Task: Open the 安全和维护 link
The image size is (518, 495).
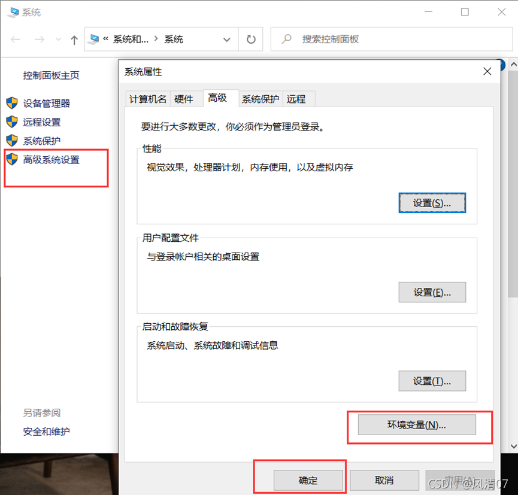Action: [46, 431]
